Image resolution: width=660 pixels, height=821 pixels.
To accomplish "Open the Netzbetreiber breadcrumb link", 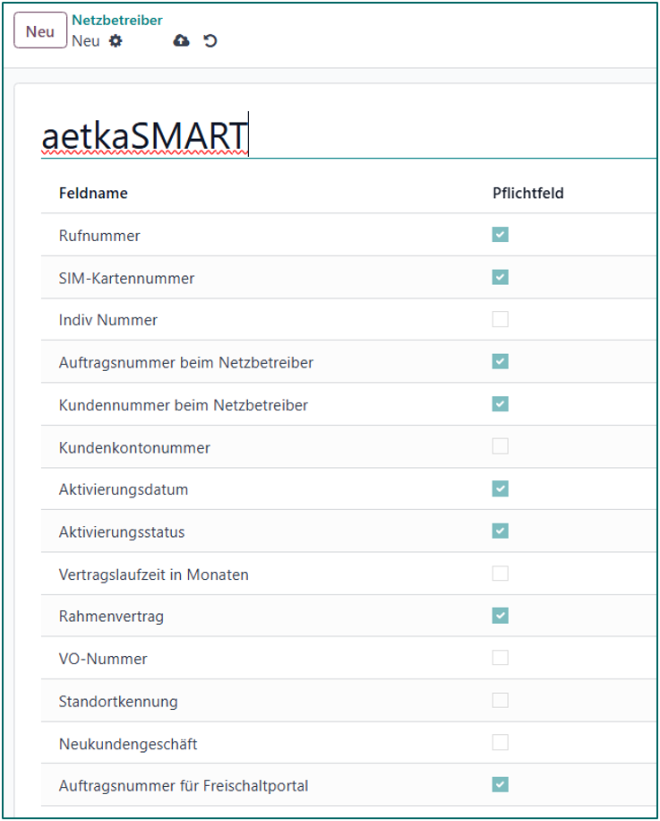I will coord(117,21).
